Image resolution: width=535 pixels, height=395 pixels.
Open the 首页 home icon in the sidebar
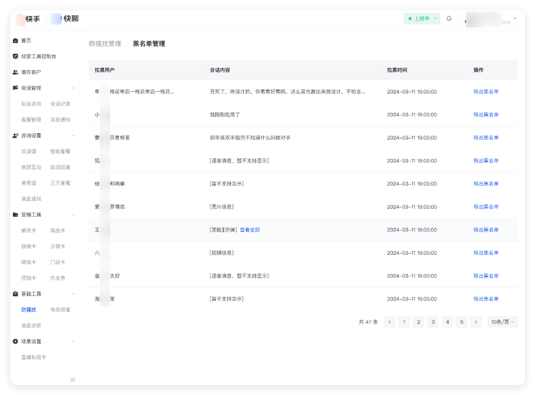click(x=14, y=40)
